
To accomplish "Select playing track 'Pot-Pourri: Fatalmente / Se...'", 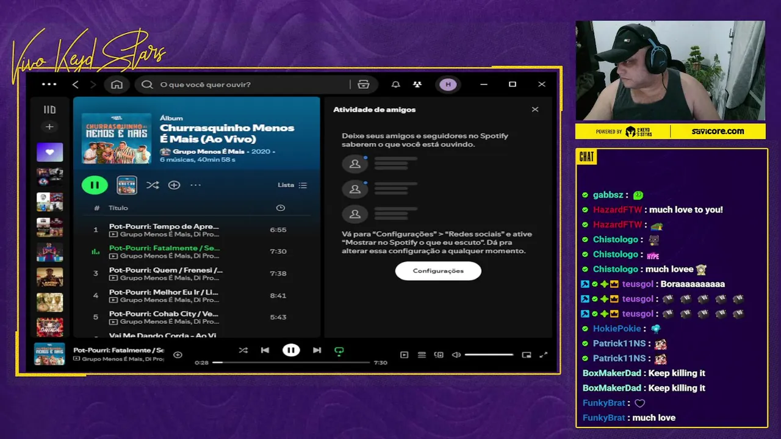I will pos(165,248).
